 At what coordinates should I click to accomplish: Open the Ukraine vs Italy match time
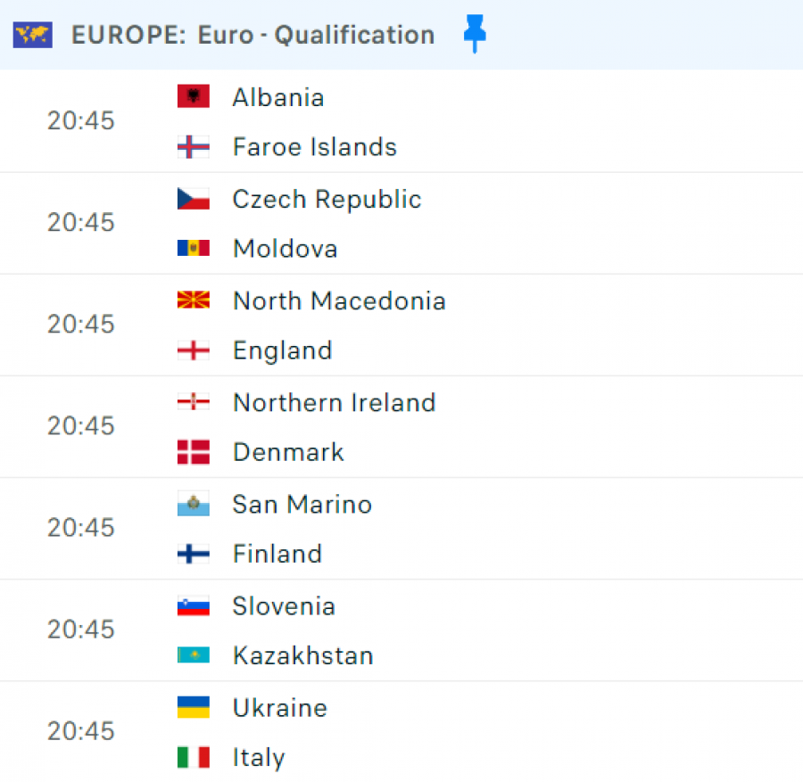tap(80, 731)
